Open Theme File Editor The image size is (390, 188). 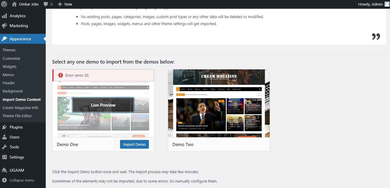[17, 116]
